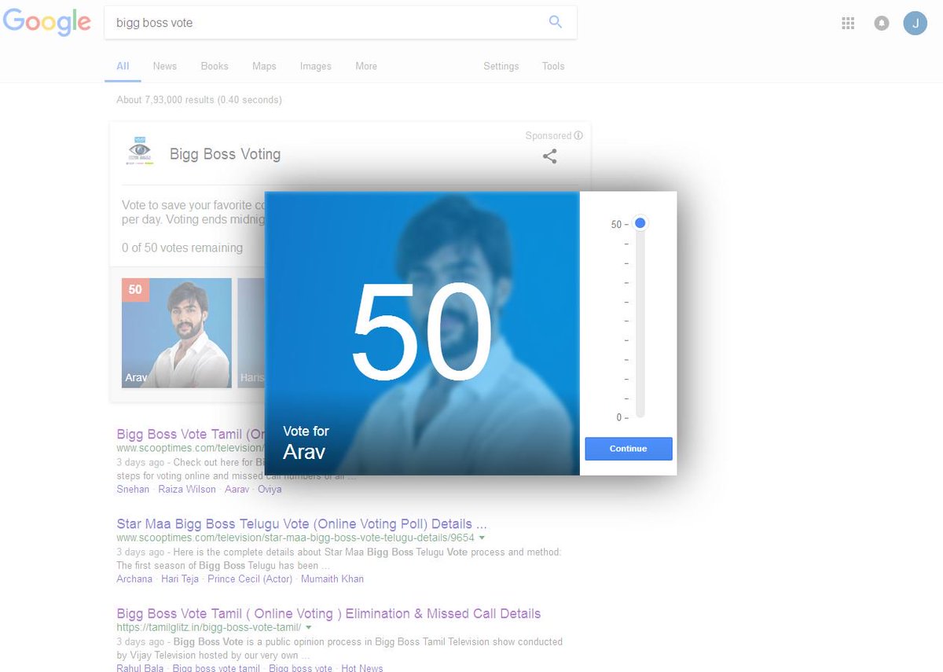The height and width of the screenshot is (672, 943).
Task: Open the scooptimes Bigg Boss Vote Tamil result
Action: (x=190, y=435)
